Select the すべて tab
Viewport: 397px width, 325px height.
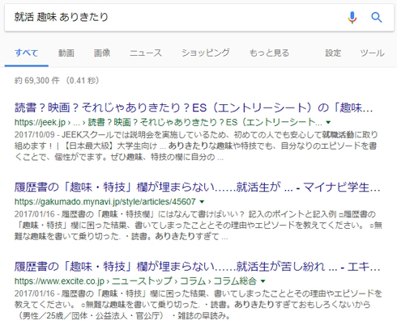point(26,53)
